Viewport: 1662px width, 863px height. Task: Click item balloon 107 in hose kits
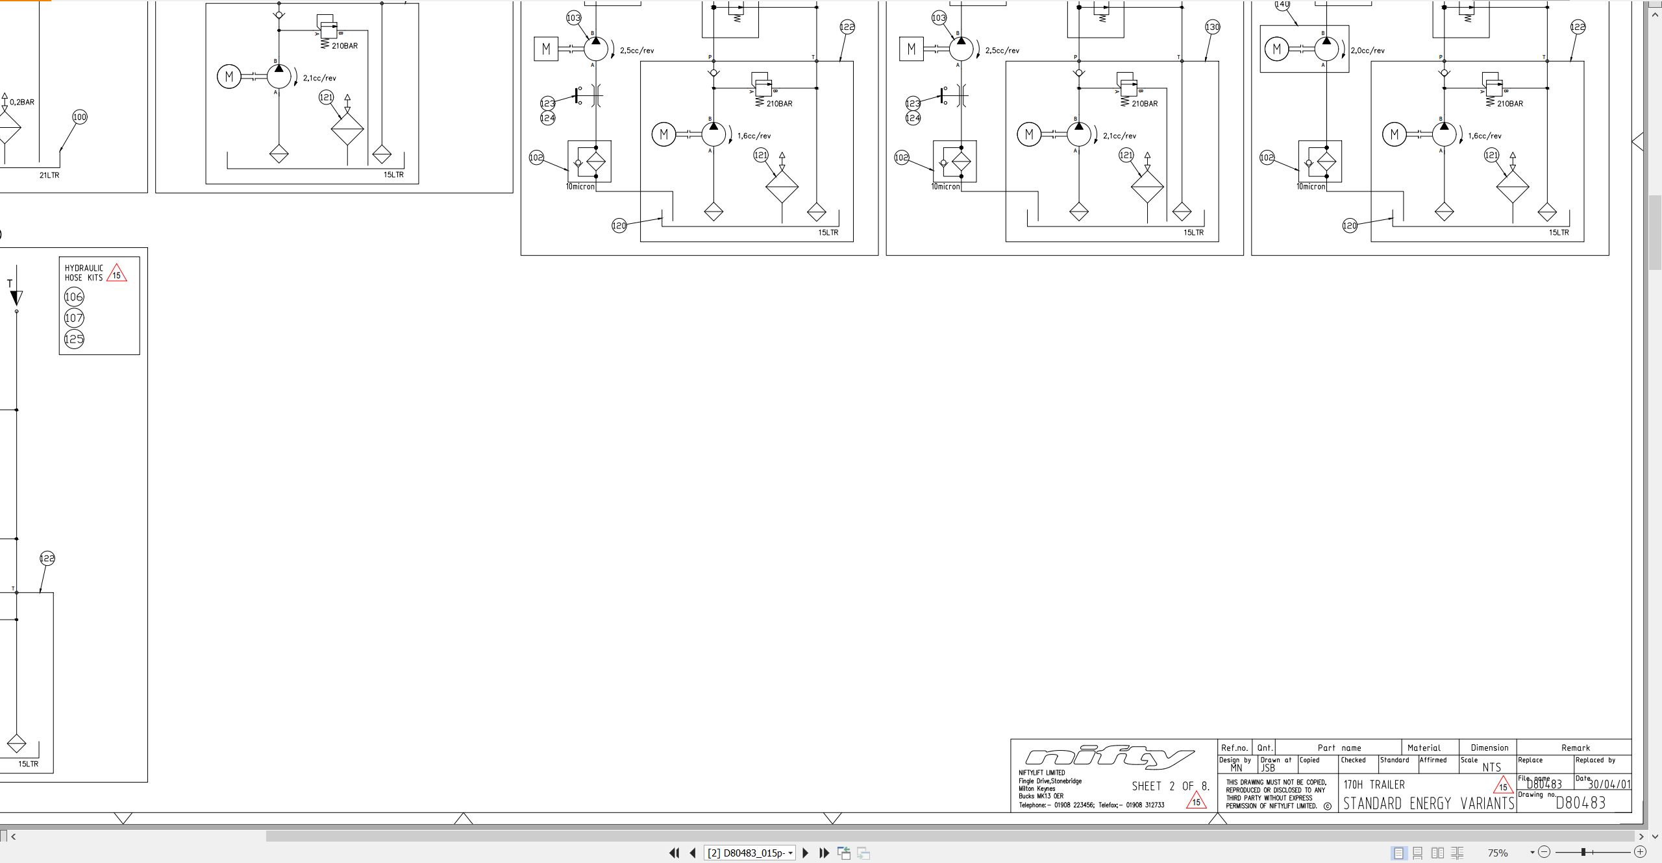point(74,318)
